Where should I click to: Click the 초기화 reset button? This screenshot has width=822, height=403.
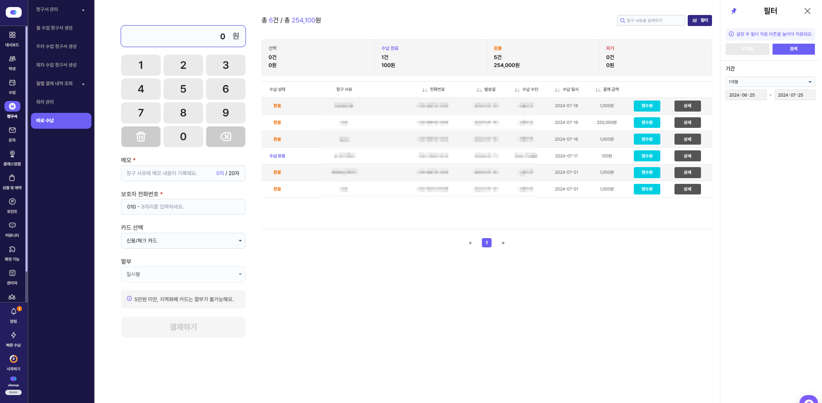click(747, 49)
